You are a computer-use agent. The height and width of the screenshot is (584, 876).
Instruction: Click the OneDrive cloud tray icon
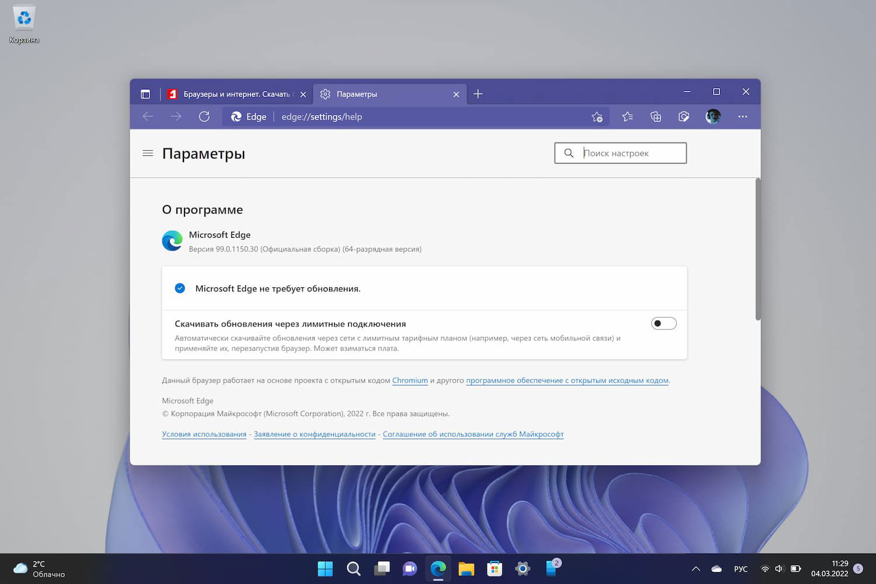click(717, 569)
